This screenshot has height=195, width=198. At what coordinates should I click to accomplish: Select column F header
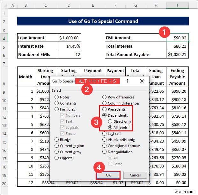115,5
